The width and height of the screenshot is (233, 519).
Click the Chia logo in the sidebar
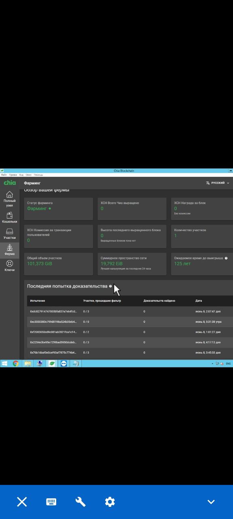(10, 183)
